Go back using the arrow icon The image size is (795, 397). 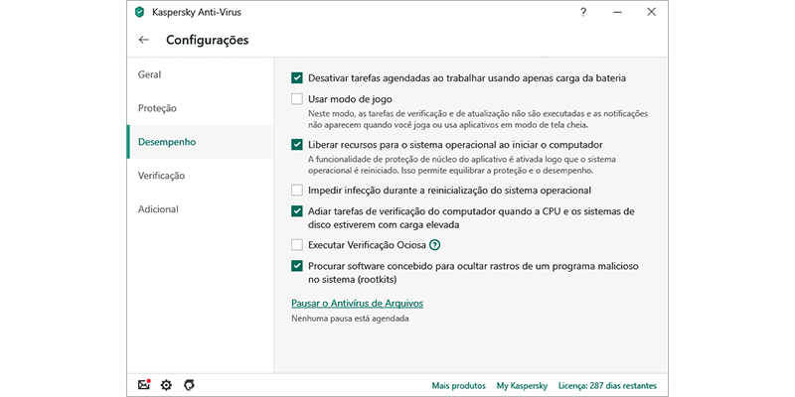(x=144, y=40)
